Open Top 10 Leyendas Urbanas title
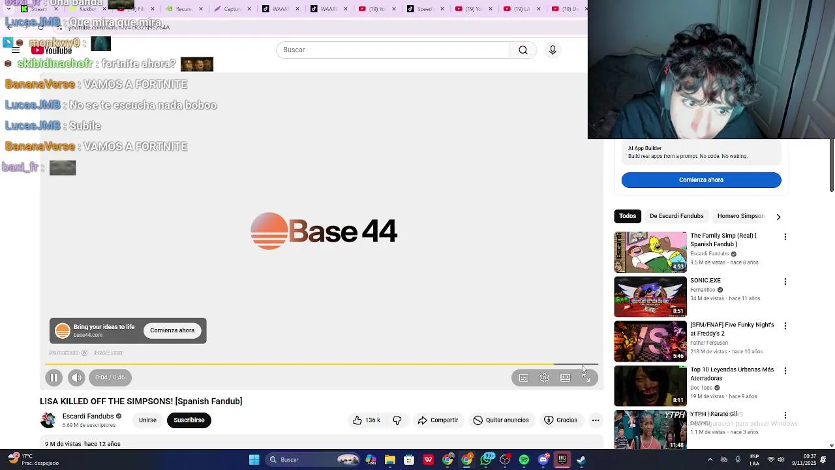The image size is (835, 470). (x=732, y=374)
